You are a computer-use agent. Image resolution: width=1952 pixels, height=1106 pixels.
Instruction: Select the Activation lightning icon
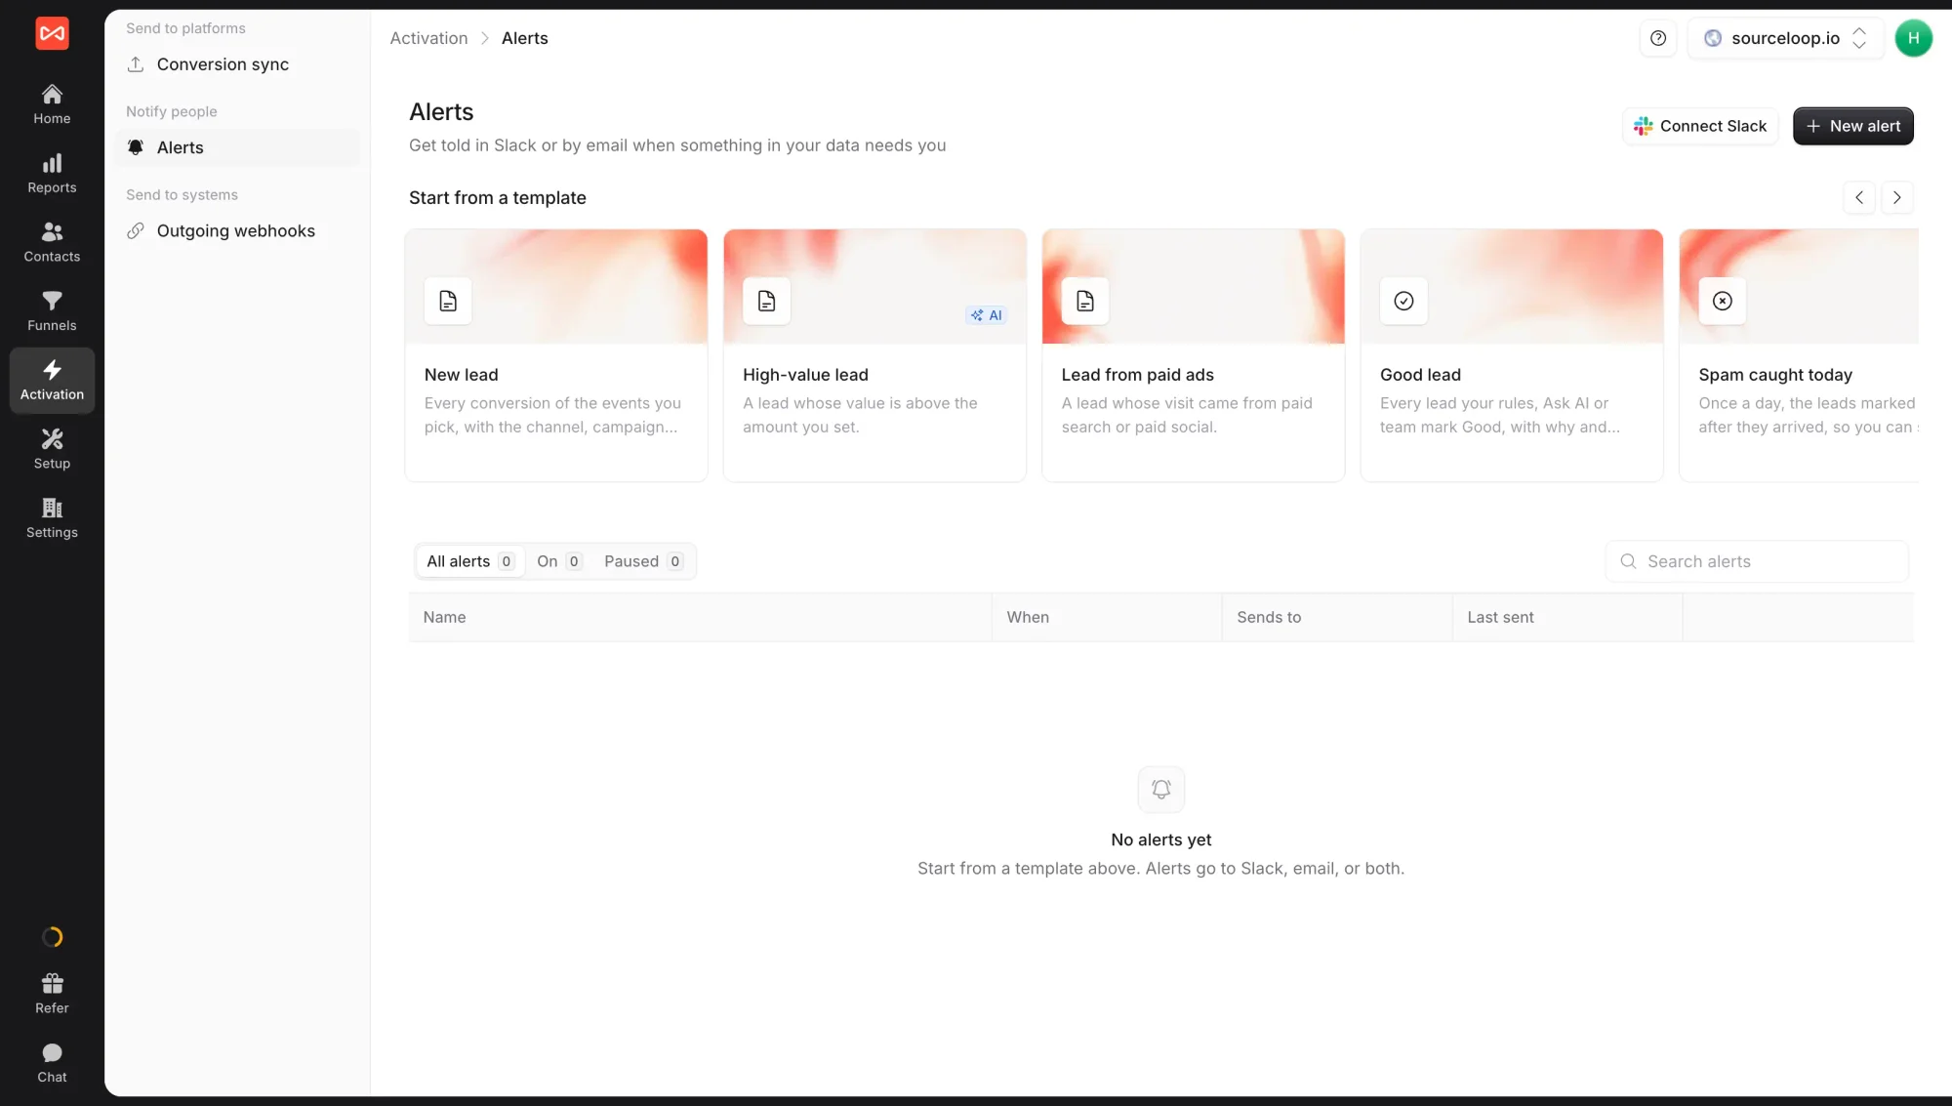52,370
